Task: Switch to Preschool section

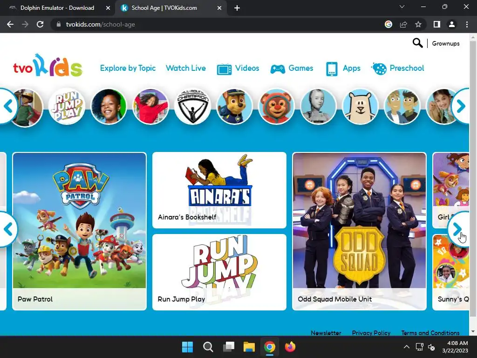Action: coord(397,69)
